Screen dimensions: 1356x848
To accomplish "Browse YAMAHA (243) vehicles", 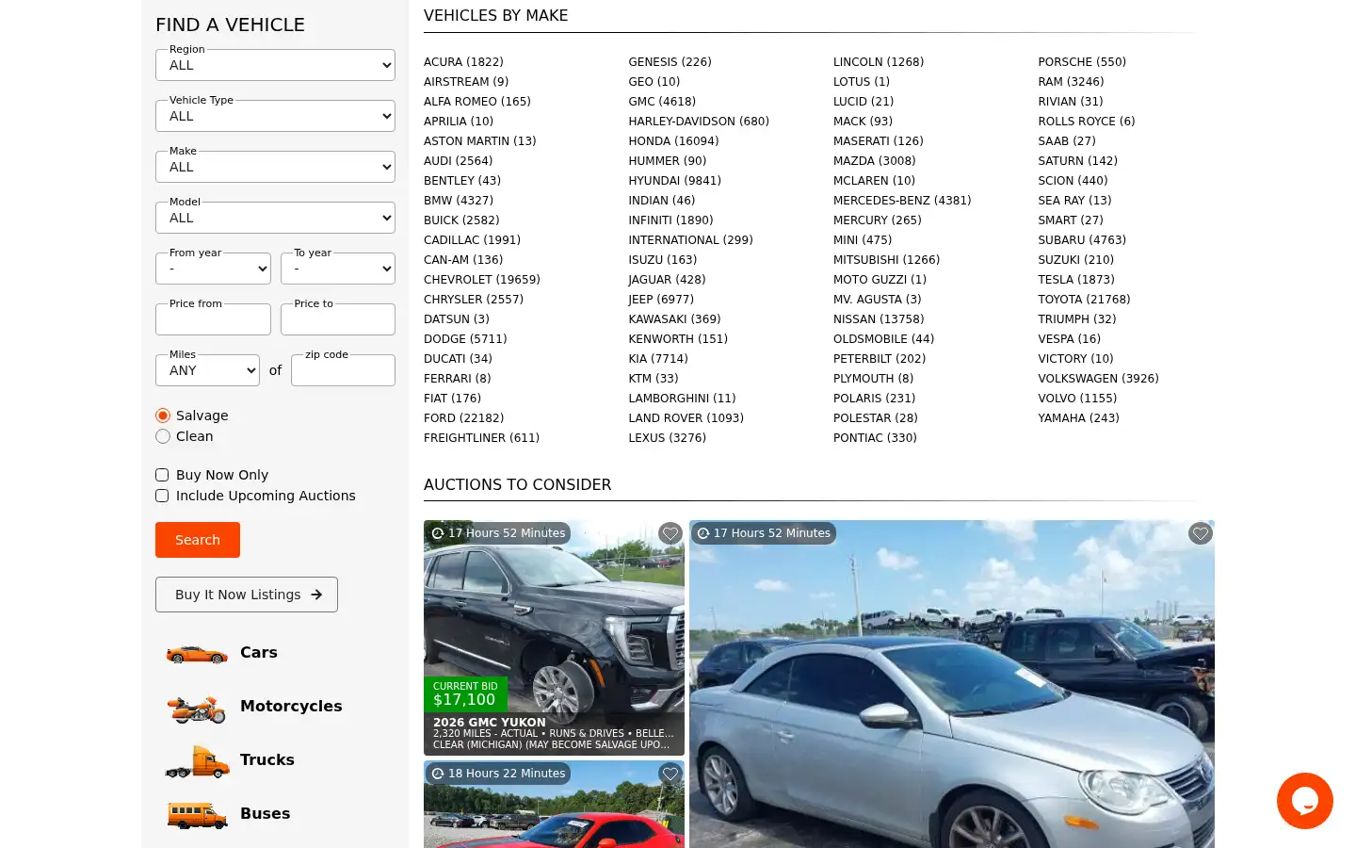I will click(1078, 418).
